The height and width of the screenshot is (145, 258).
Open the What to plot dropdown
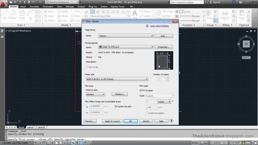click(x=95, y=94)
